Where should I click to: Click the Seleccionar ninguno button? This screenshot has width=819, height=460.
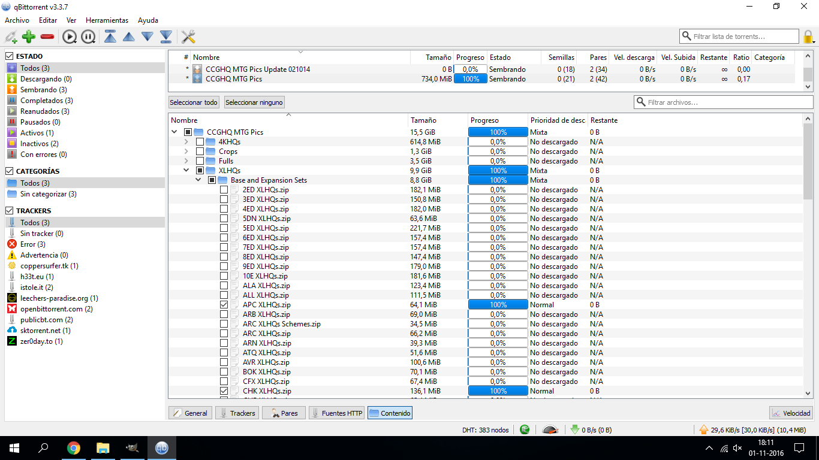[254, 102]
